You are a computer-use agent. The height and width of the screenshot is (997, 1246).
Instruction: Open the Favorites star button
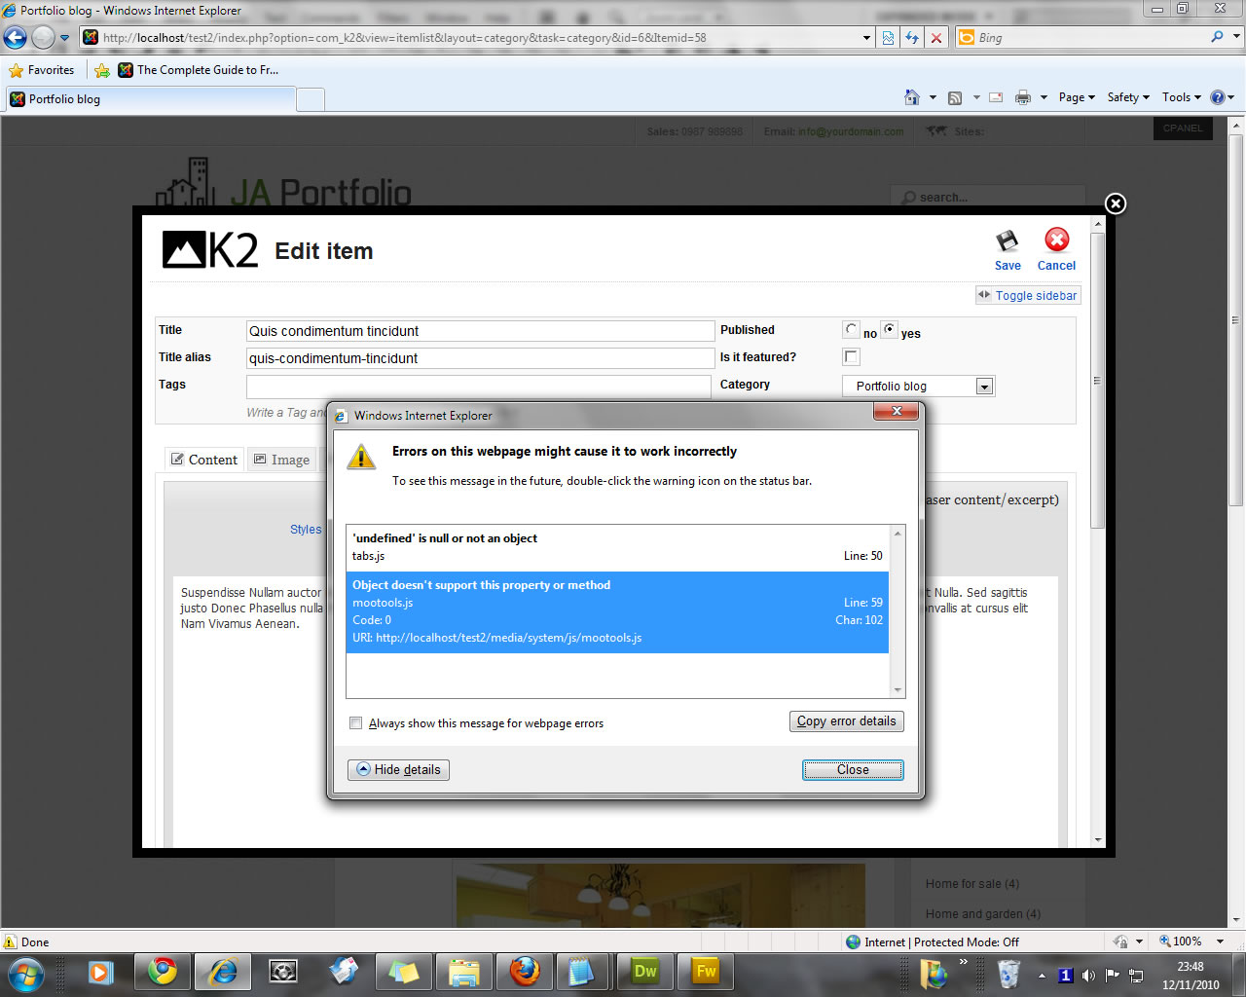point(42,70)
